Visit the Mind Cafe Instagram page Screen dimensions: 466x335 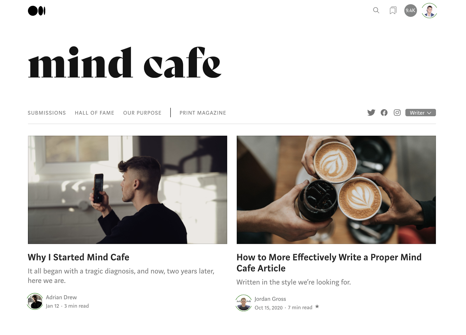397,113
